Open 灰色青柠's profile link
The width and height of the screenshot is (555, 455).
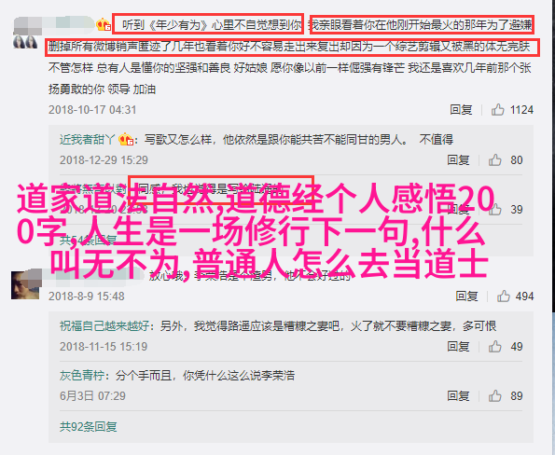click(x=82, y=375)
